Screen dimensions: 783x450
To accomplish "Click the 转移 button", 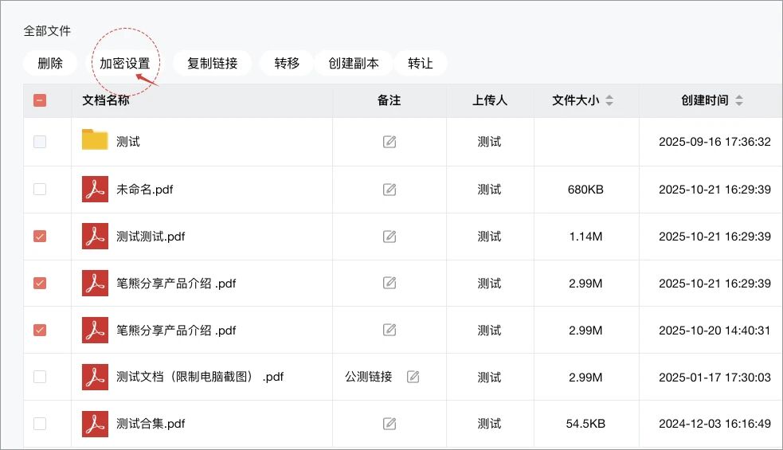I will (x=287, y=63).
